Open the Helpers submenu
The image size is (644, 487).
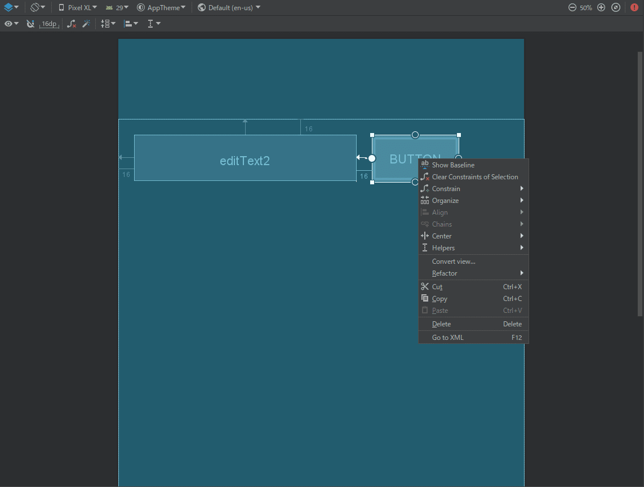coord(473,248)
